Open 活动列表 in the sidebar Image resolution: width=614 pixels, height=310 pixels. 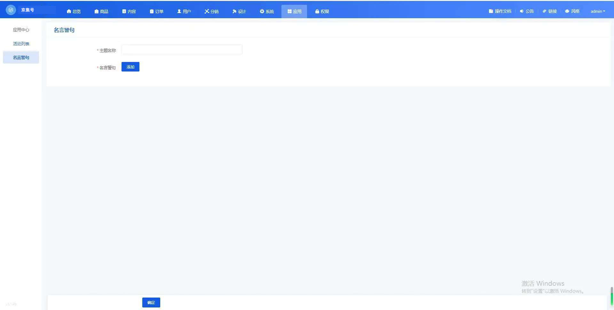tap(21, 44)
